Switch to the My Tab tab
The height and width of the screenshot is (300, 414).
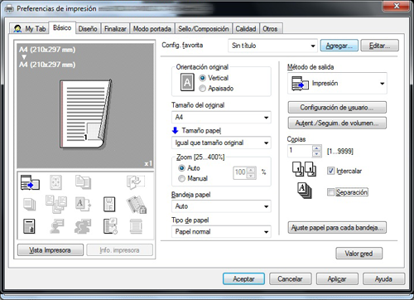click(29, 28)
